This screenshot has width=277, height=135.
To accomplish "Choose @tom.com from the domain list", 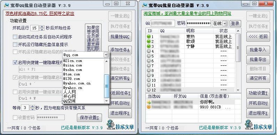I will tap(84, 74).
